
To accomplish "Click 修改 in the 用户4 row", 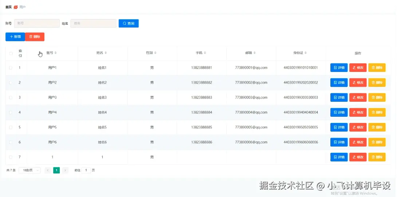I will pyautogui.click(x=358, y=112).
